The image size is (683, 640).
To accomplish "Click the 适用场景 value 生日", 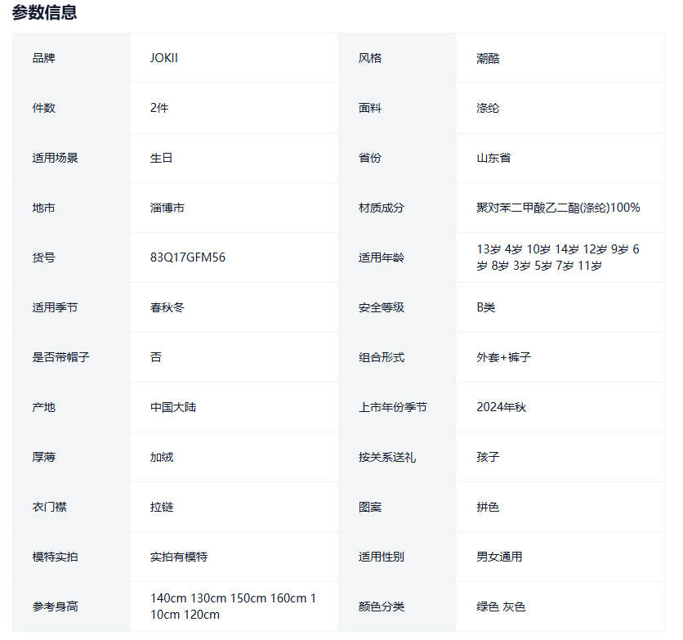I will pos(162,158).
